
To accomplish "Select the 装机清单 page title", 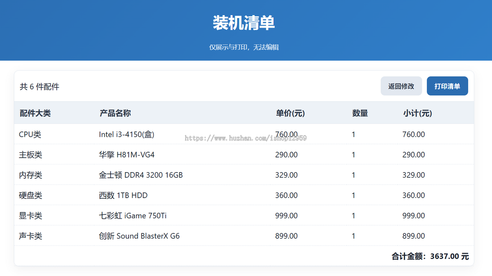I will pyautogui.click(x=244, y=23).
